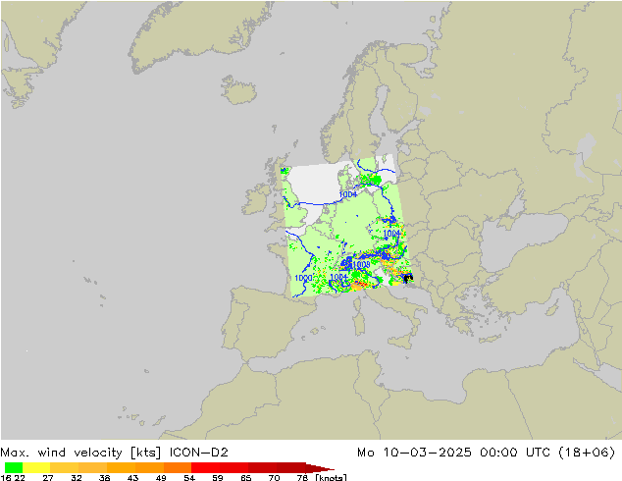Viewport: 622px width, 481px height.
Task: Click the 1008 pressure label over the Alps
Action: pyautogui.click(x=361, y=265)
